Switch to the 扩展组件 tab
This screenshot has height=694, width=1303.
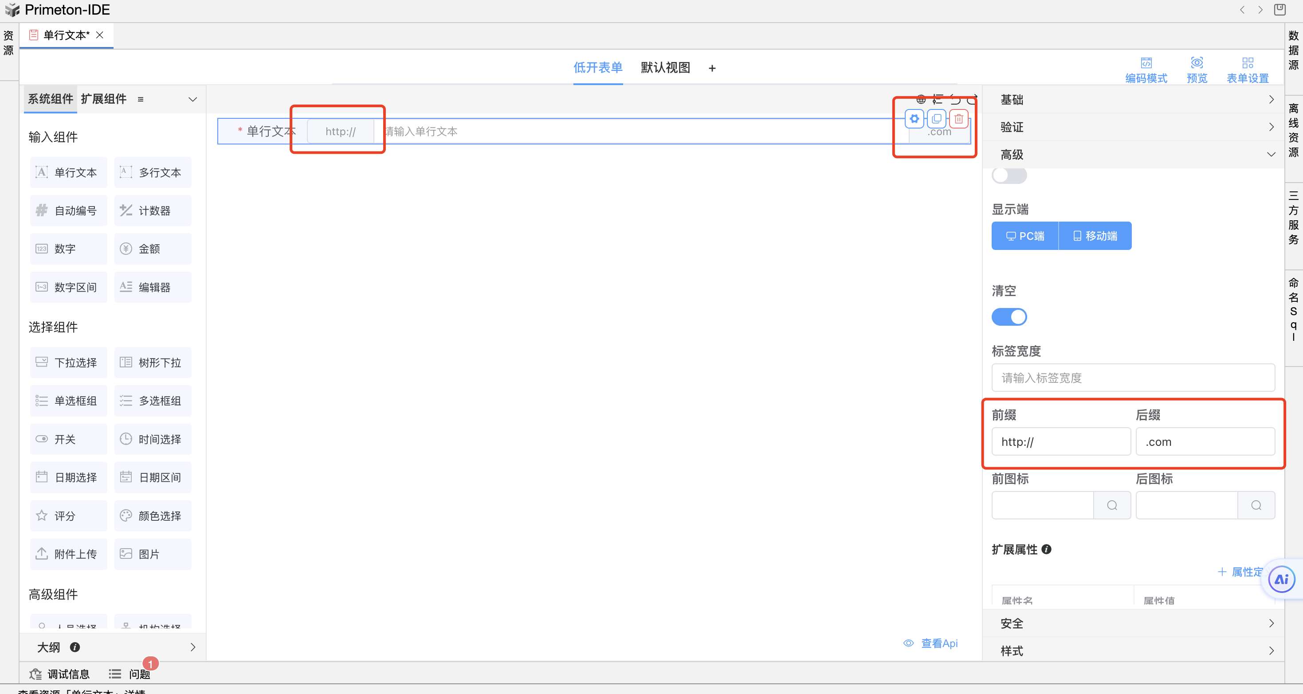coord(104,99)
